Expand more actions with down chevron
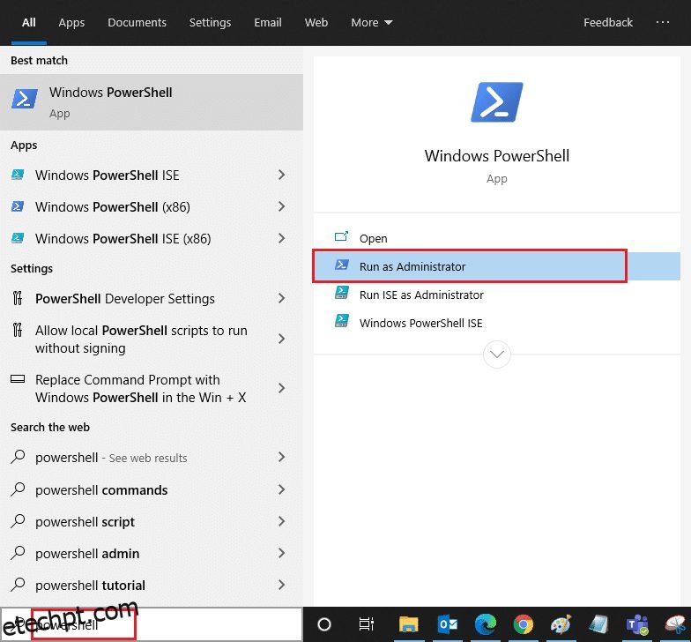 [x=497, y=355]
